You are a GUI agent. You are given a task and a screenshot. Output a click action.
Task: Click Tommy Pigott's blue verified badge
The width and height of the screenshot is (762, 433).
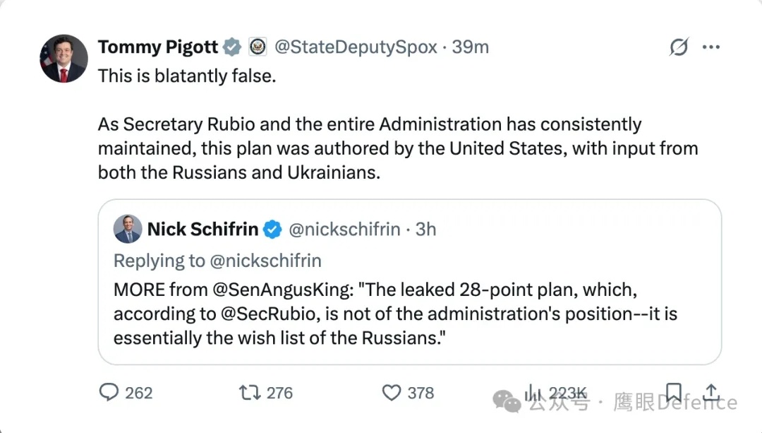click(232, 47)
